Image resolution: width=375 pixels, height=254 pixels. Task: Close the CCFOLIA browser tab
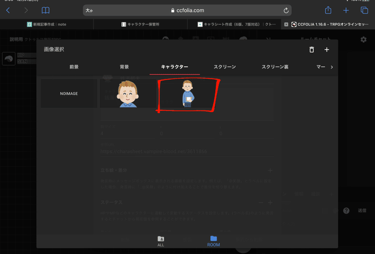286,24
